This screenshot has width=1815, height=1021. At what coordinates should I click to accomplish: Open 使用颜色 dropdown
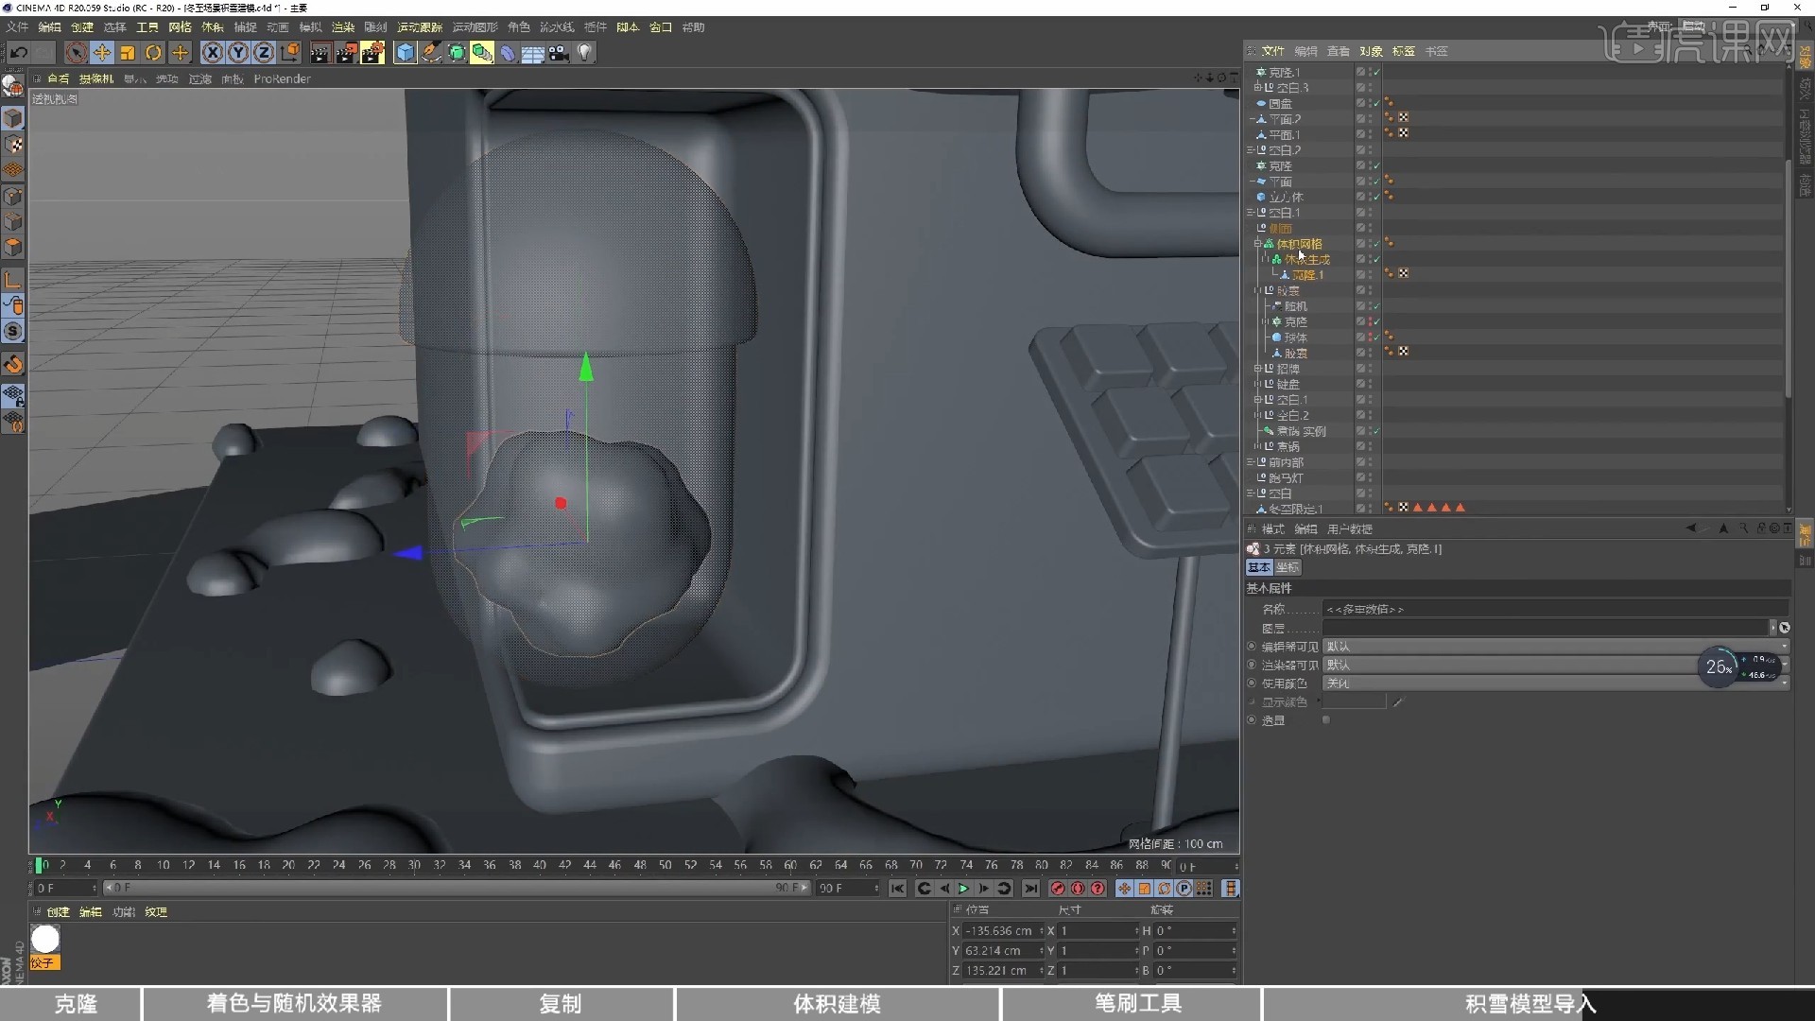click(x=1556, y=684)
